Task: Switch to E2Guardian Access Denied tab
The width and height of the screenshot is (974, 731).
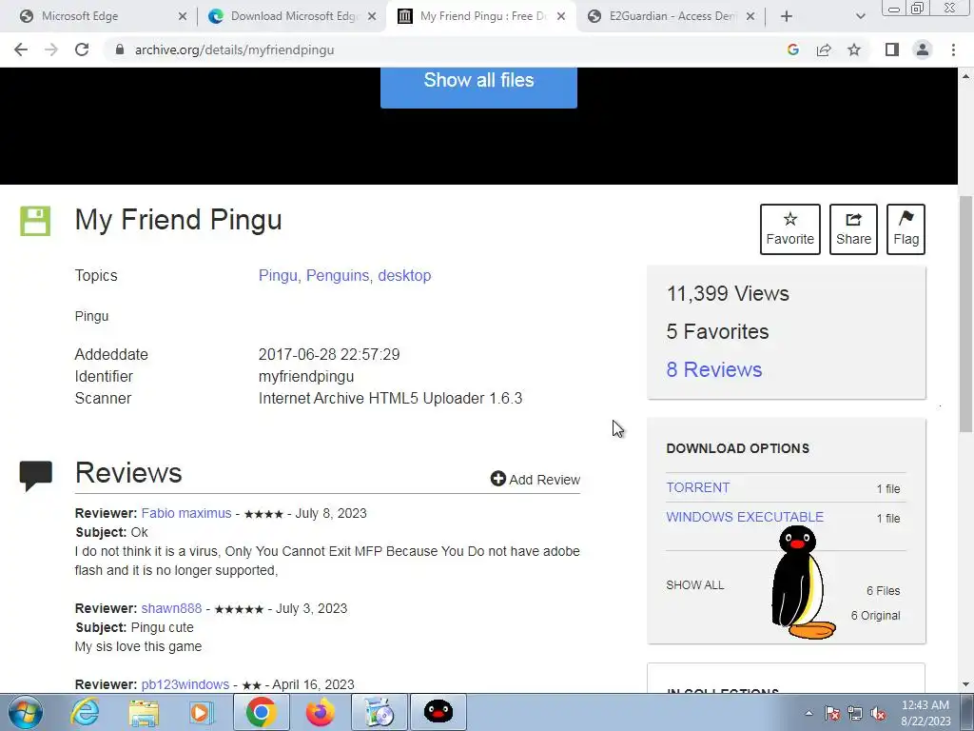Action: coord(672,16)
